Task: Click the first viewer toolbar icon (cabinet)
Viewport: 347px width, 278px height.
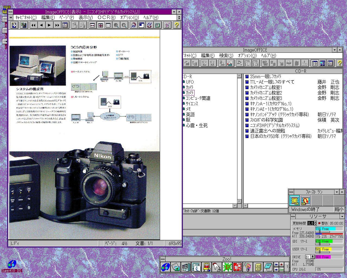Action: [x=14, y=25]
